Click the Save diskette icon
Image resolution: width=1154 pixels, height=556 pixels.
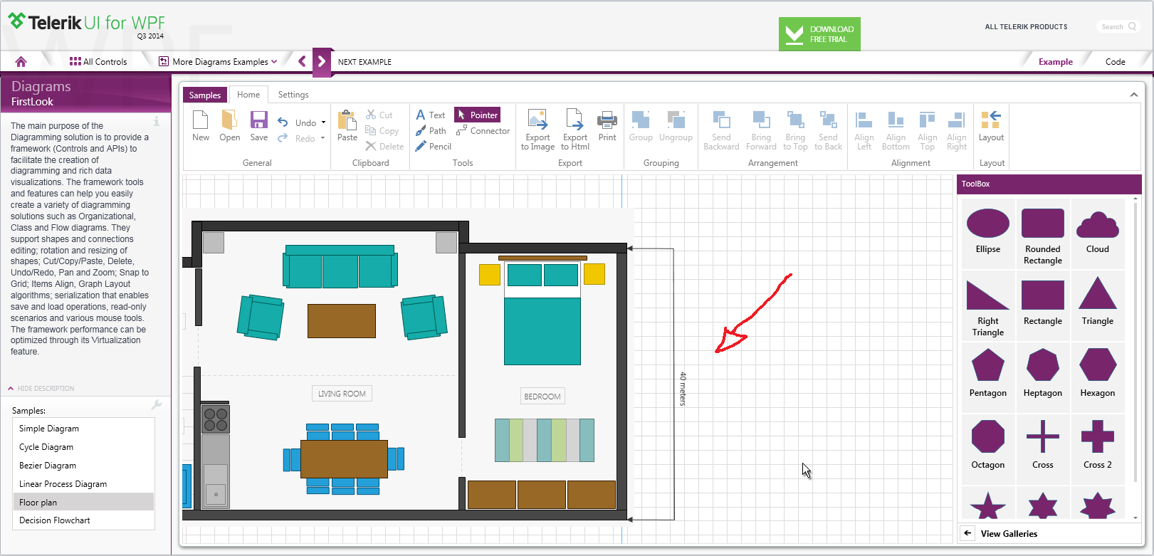259,120
